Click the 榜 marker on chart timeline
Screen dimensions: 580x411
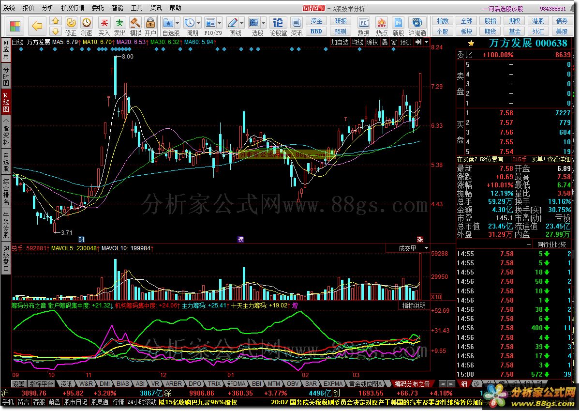(x=240, y=239)
